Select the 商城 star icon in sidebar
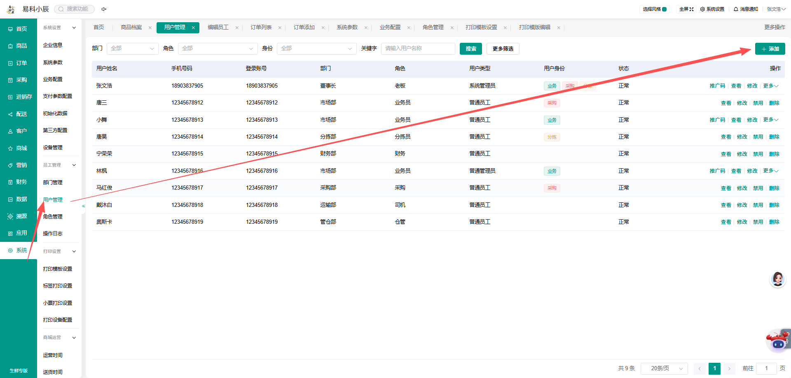Image resolution: width=791 pixels, height=378 pixels. click(x=10, y=148)
